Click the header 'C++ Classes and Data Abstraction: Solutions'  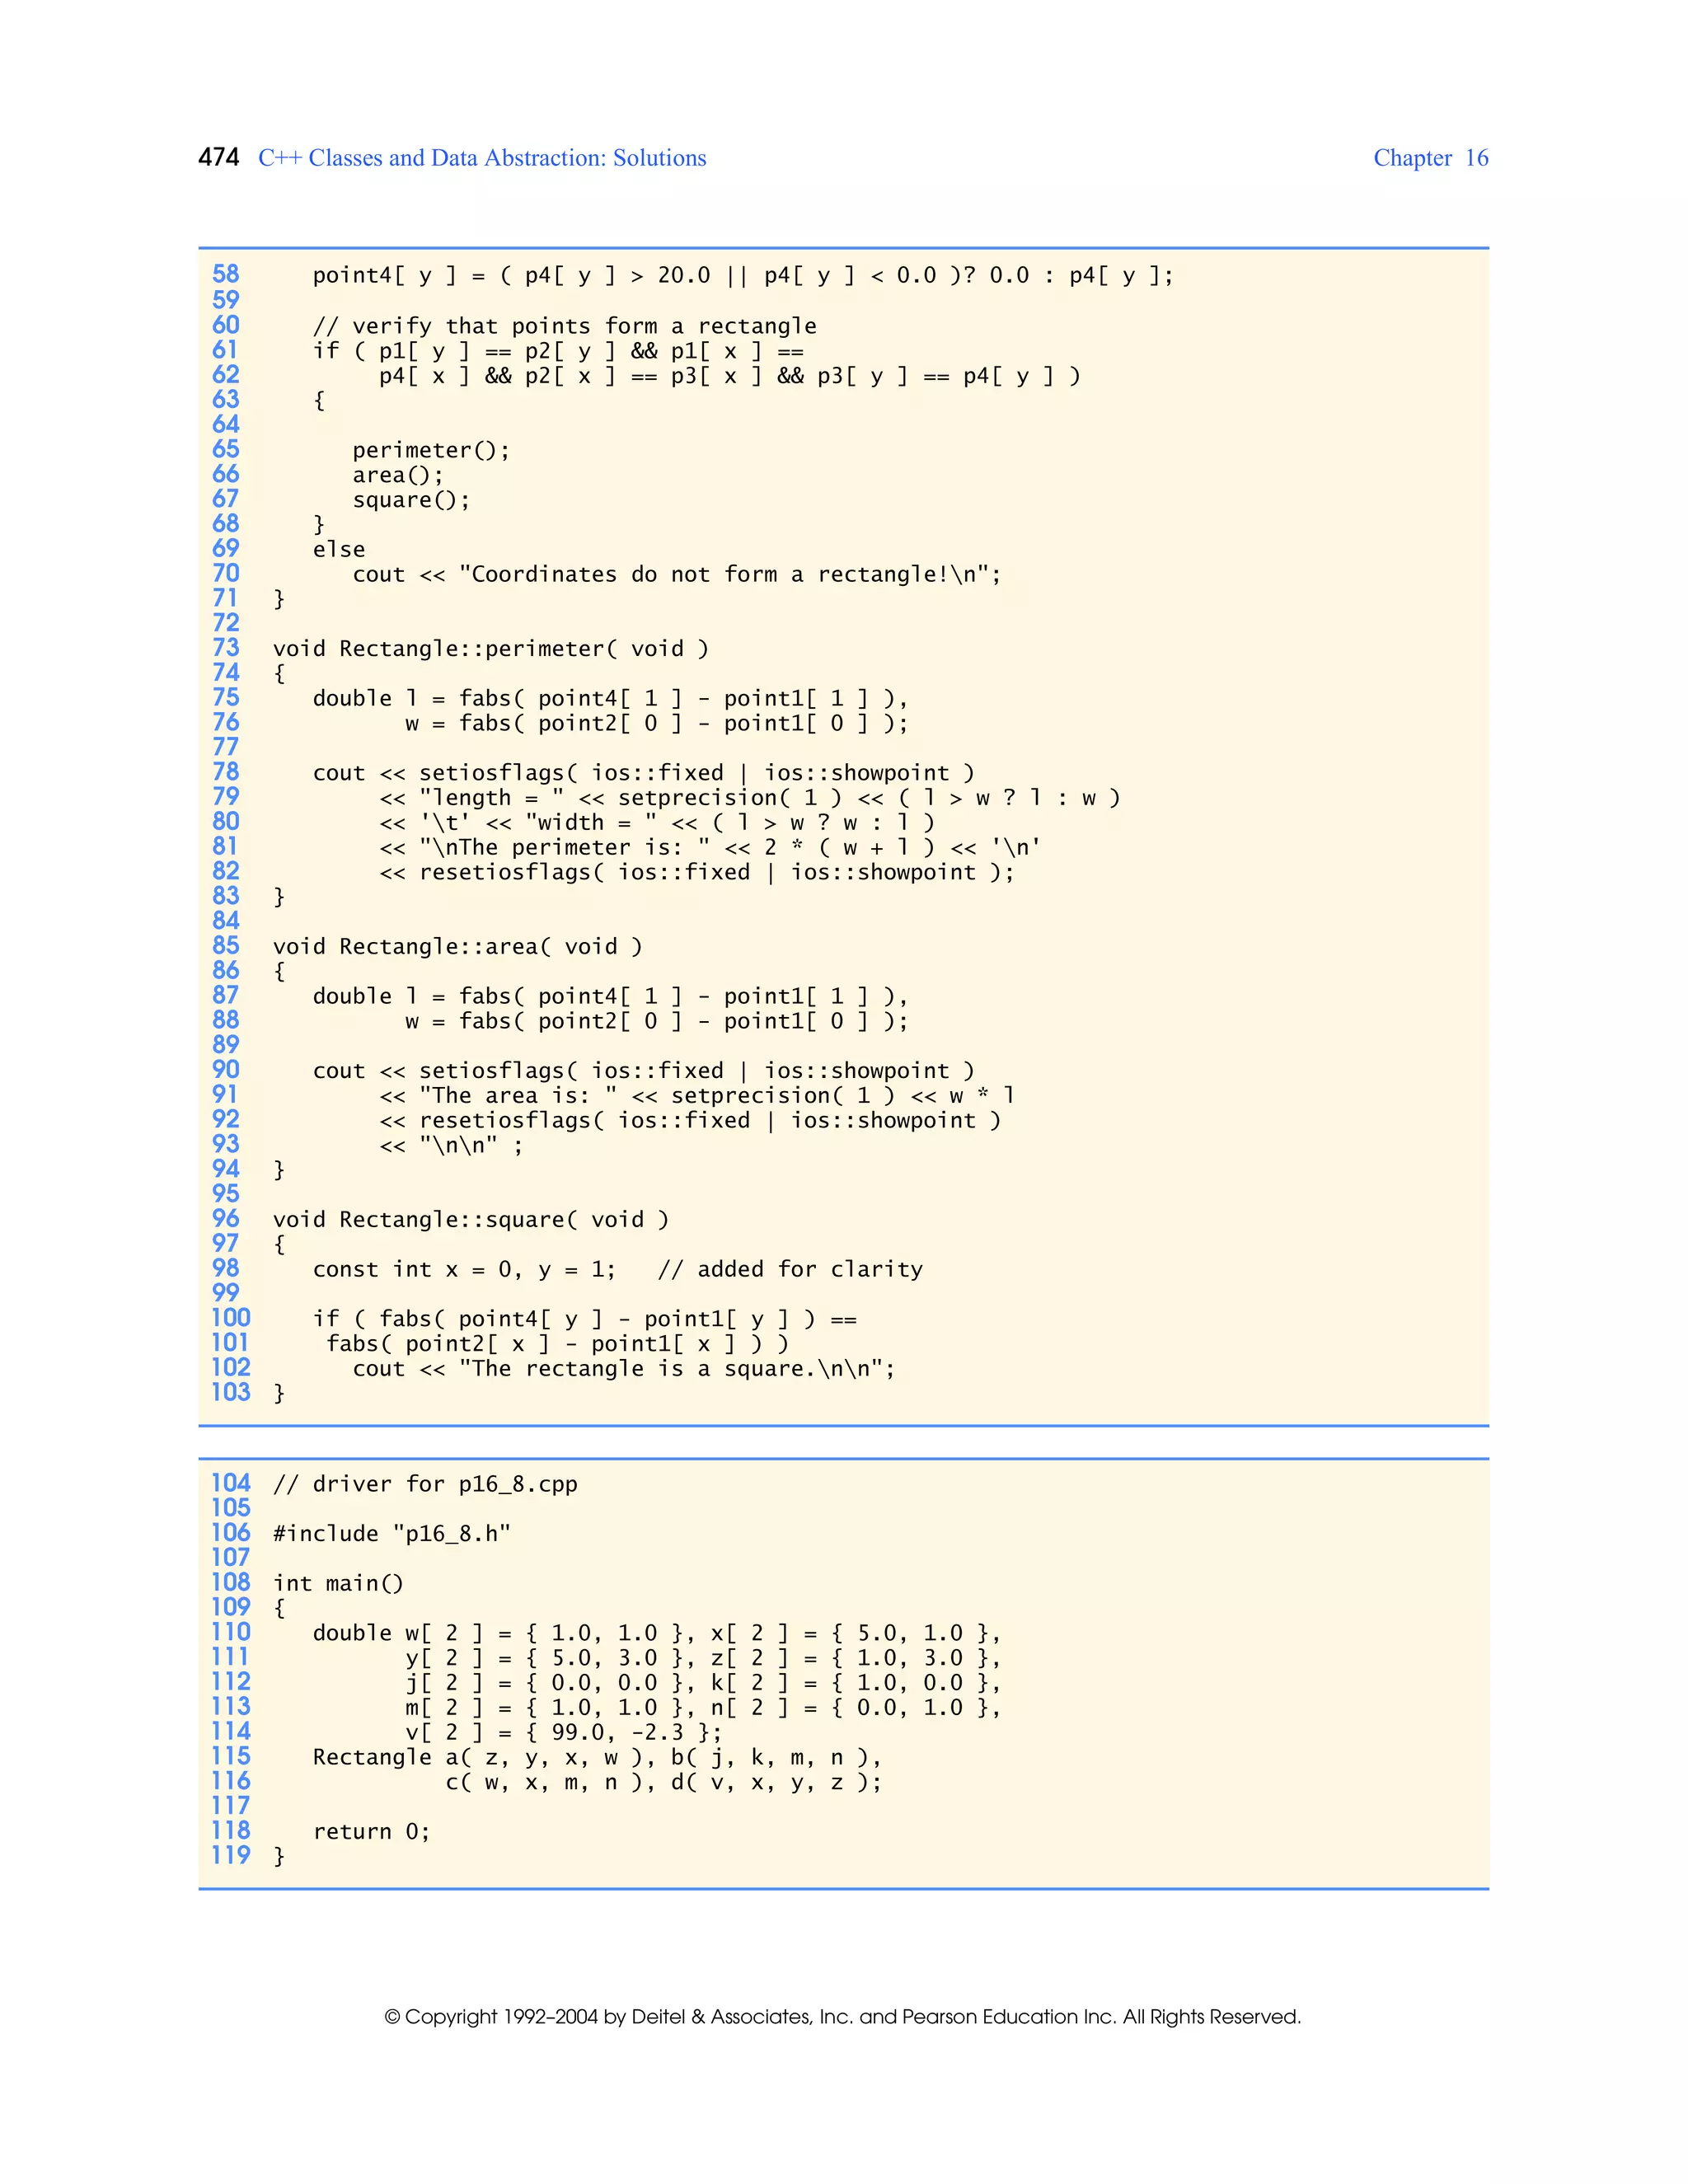(482, 158)
